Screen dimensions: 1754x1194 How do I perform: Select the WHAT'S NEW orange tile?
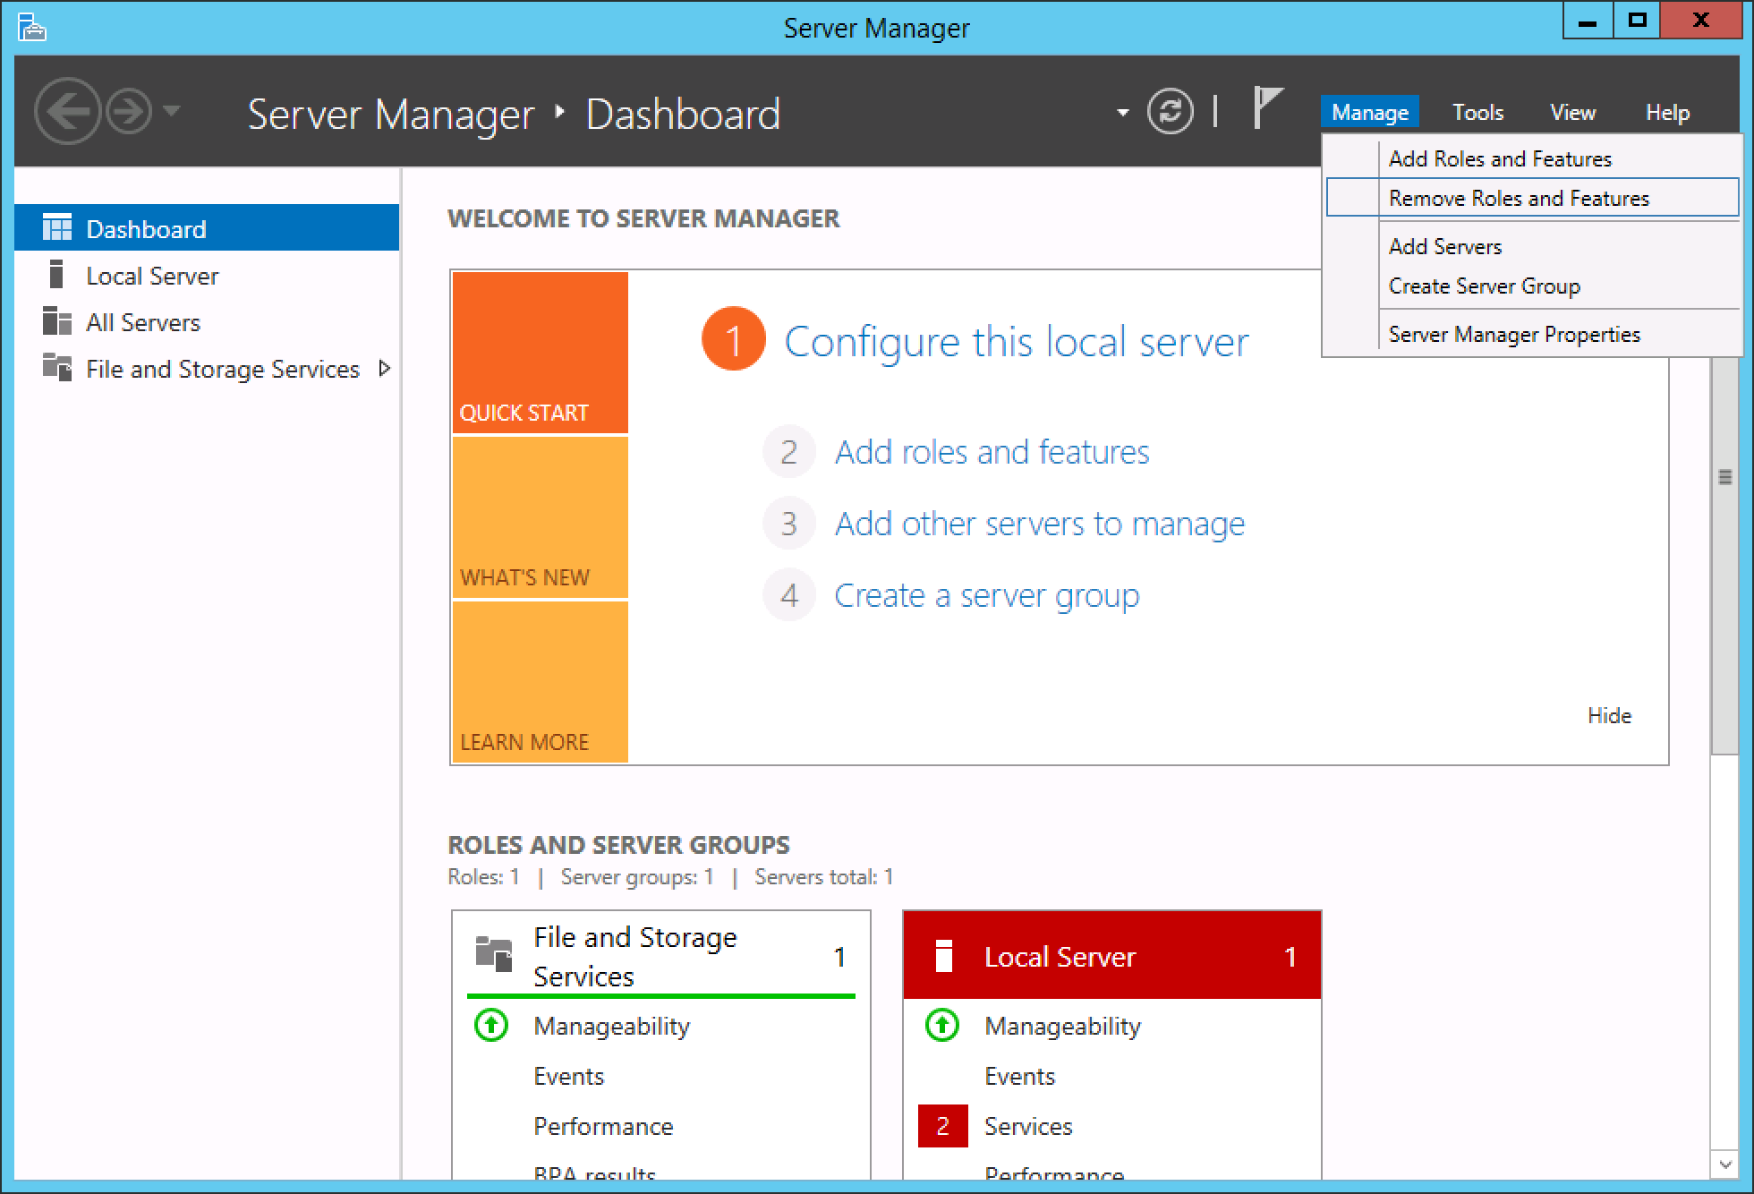pos(540,517)
